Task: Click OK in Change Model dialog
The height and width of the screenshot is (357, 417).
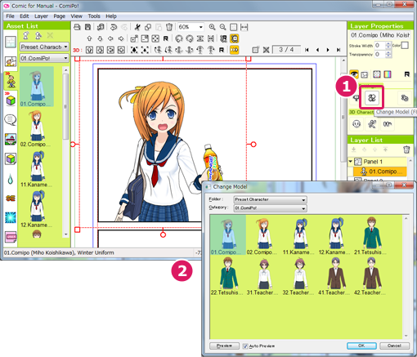Action: [x=361, y=346]
